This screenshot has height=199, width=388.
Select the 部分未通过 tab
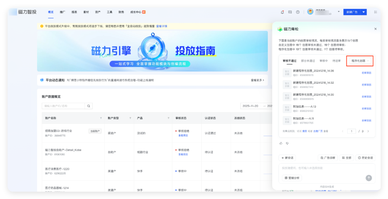308,61
